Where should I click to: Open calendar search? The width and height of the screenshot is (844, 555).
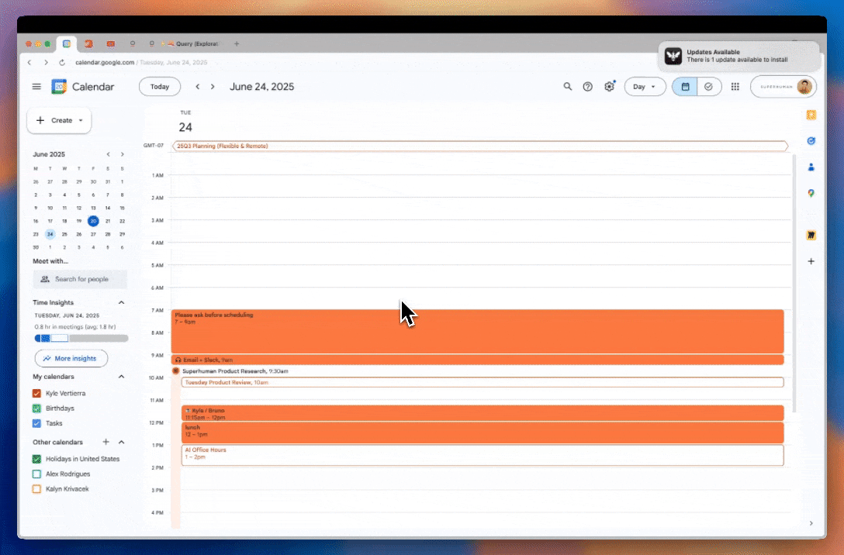click(x=568, y=87)
